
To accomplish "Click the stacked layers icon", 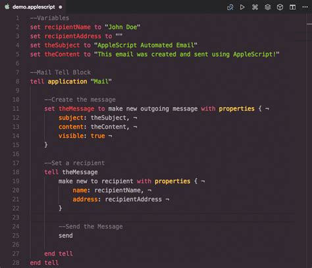I will pyautogui.click(x=267, y=7).
